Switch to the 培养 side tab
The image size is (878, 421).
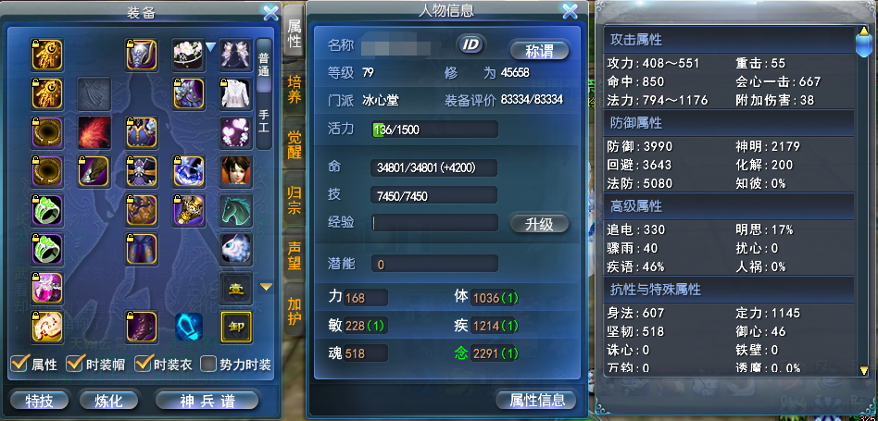(x=294, y=91)
